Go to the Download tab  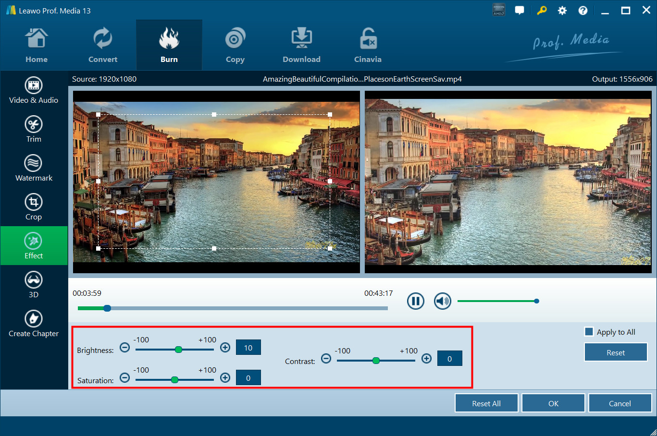click(301, 46)
